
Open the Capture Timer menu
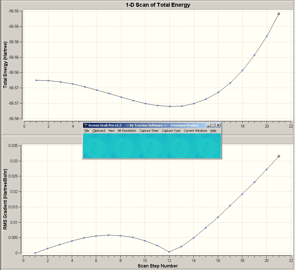(149, 131)
